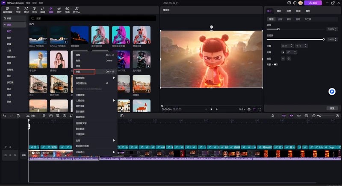This screenshot has height=186, width=342.
Task: Open the 數位人 digital avatar panel
Action: (x=77, y=10)
